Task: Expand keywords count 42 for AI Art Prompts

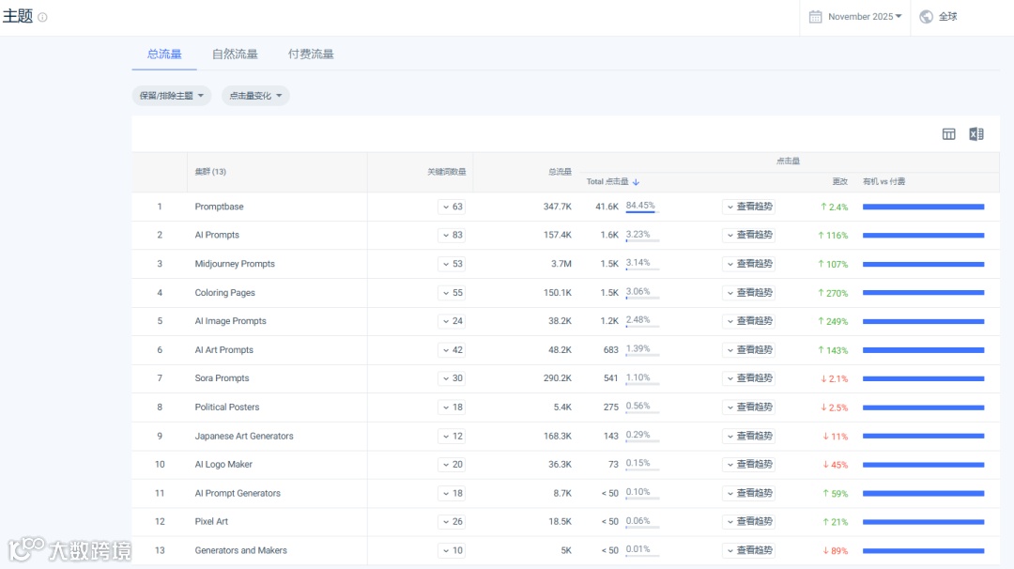Action: (x=452, y=350)
